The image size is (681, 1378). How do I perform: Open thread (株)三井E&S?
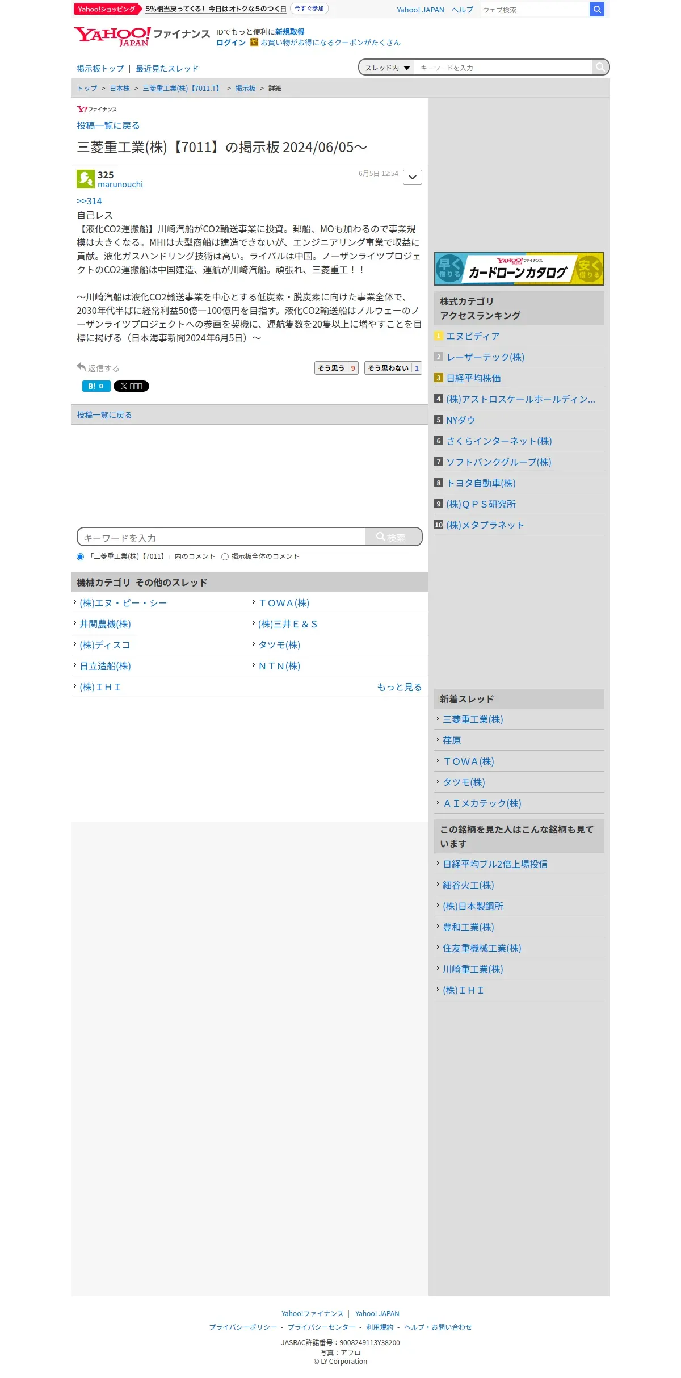288,624
